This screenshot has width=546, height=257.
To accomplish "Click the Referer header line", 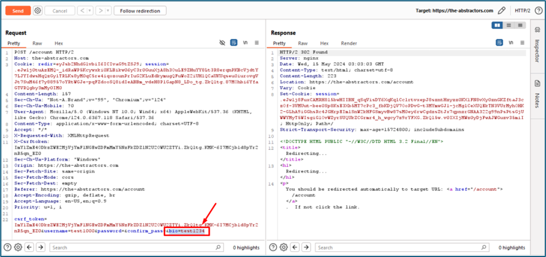I will [79, 189].
